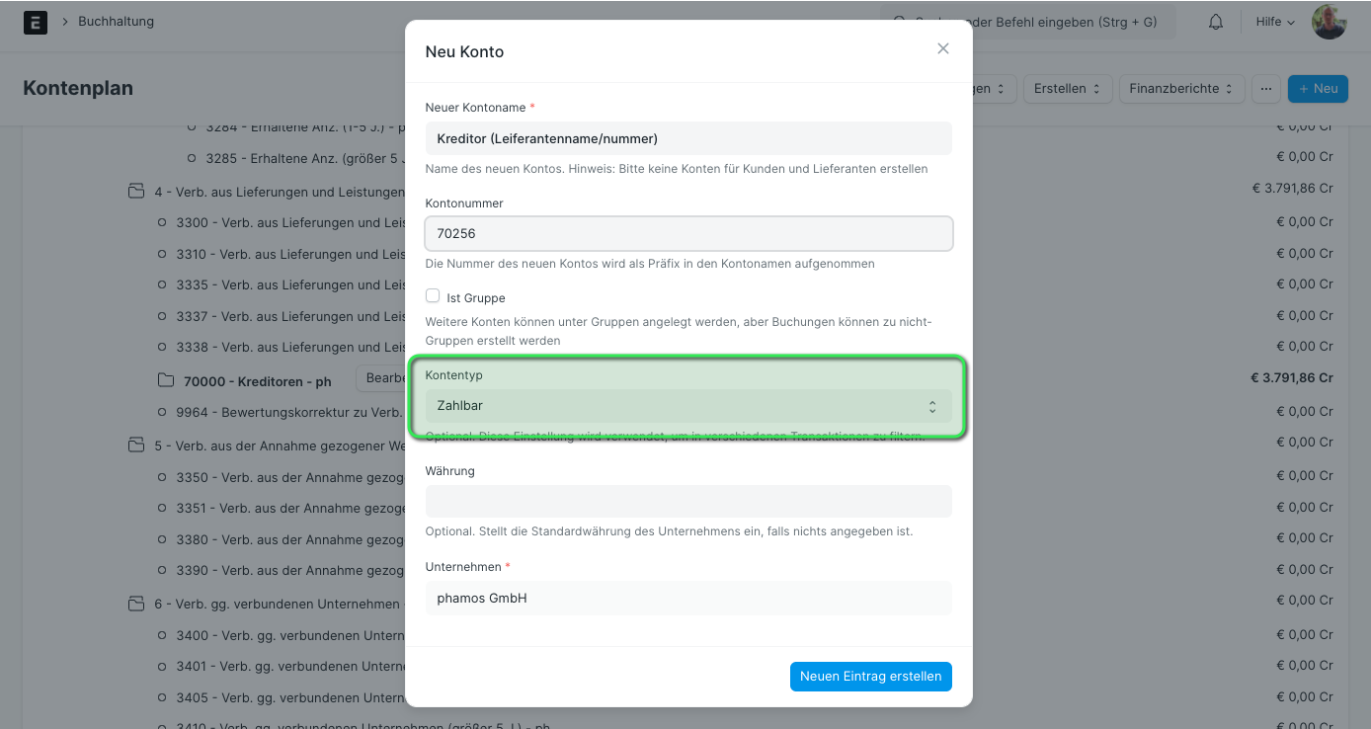Click into the Kontonummer field
1371x729 pixels.
[x=688, y=234]
